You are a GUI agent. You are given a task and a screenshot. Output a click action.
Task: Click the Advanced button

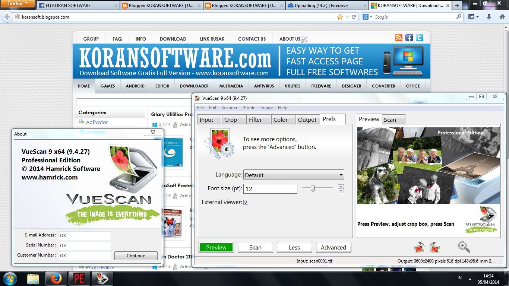[333, 247]
